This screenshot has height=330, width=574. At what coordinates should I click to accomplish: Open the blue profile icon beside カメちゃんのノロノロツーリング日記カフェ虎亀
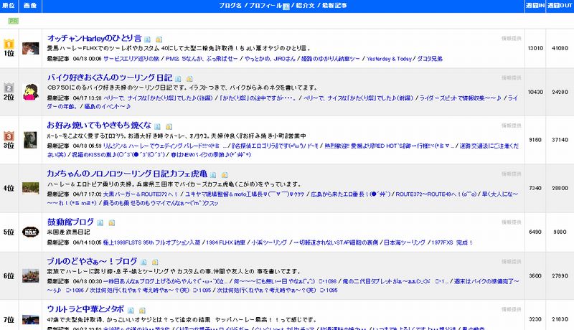click(x=213, y=175)
